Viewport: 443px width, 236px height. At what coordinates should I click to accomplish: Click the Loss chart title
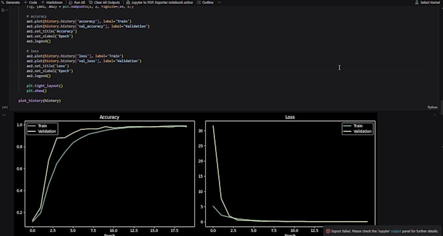point(290,117)
